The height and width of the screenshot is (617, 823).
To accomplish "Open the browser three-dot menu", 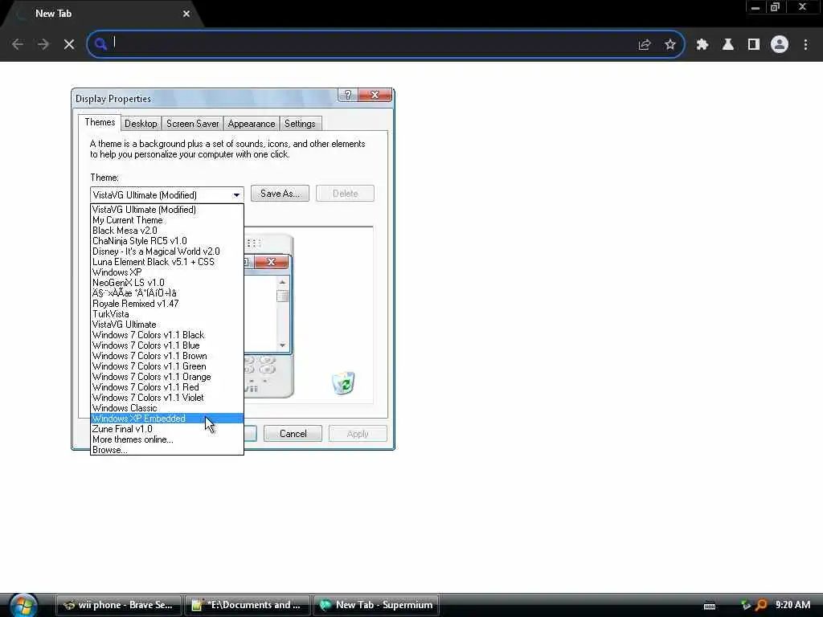I will pos(805,45).
